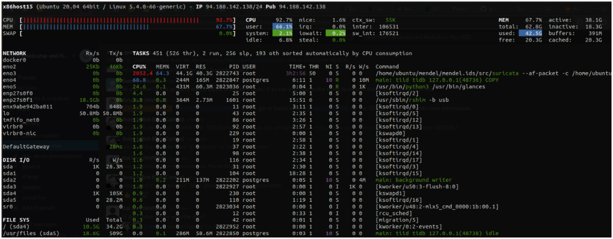This screenshot has height=239, width=613.
Task: Click the memory inactive: 18.3G value
Action: [x=594, y=27]
